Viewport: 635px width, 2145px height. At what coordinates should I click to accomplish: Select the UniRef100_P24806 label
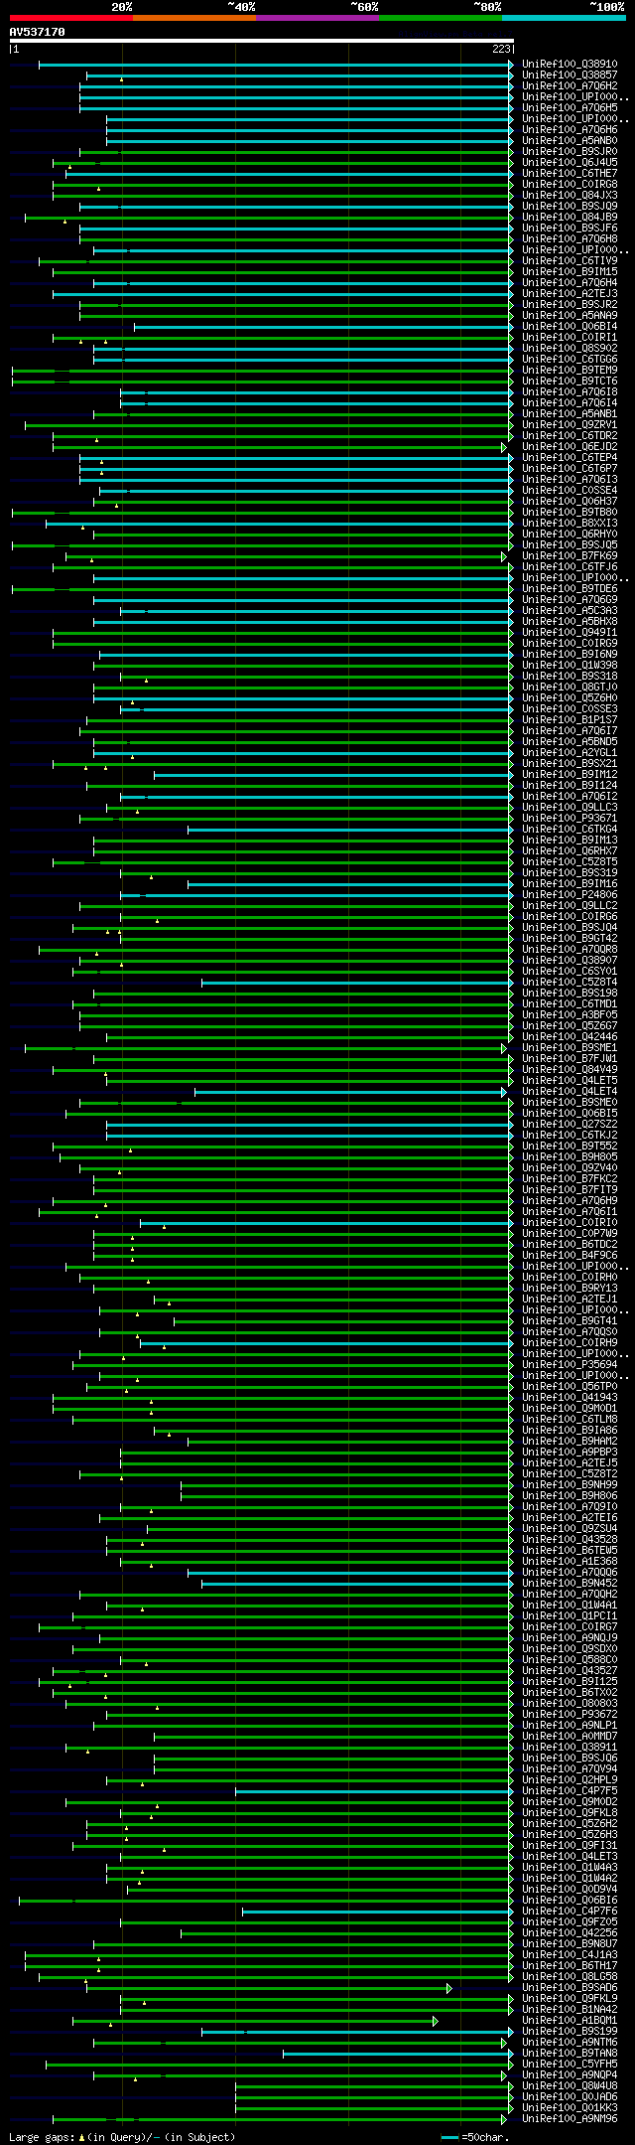[x=570, y=895]
